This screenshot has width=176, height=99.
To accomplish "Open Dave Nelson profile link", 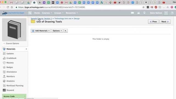I will (156, 13).
